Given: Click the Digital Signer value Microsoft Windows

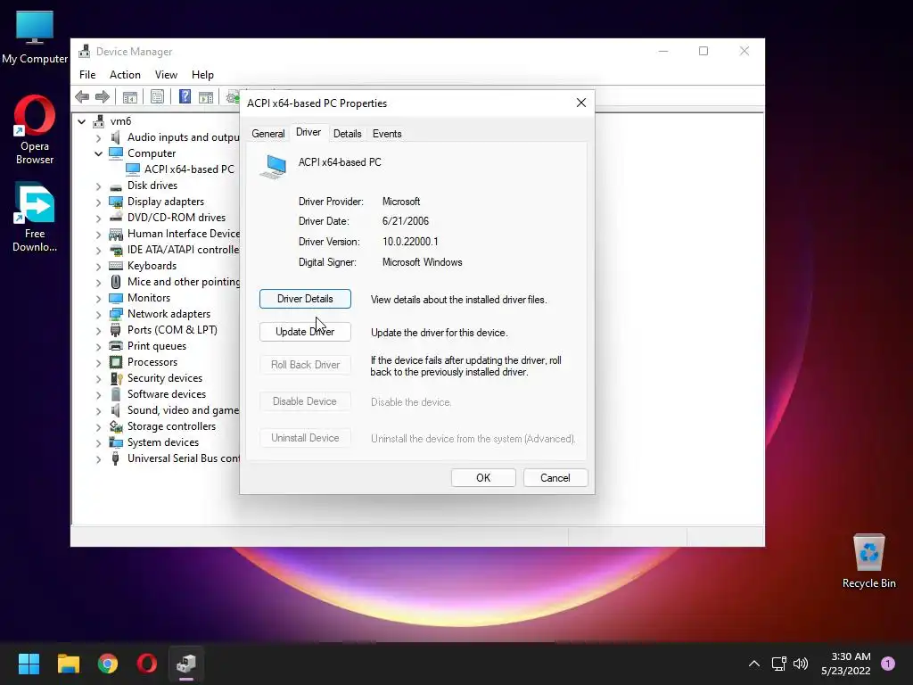Looking at the screenshot, I should (422, 262).
